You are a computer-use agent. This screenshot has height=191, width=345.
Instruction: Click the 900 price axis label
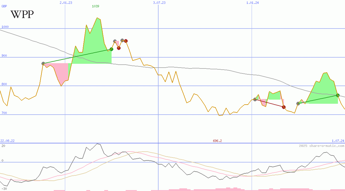(4, 56)
